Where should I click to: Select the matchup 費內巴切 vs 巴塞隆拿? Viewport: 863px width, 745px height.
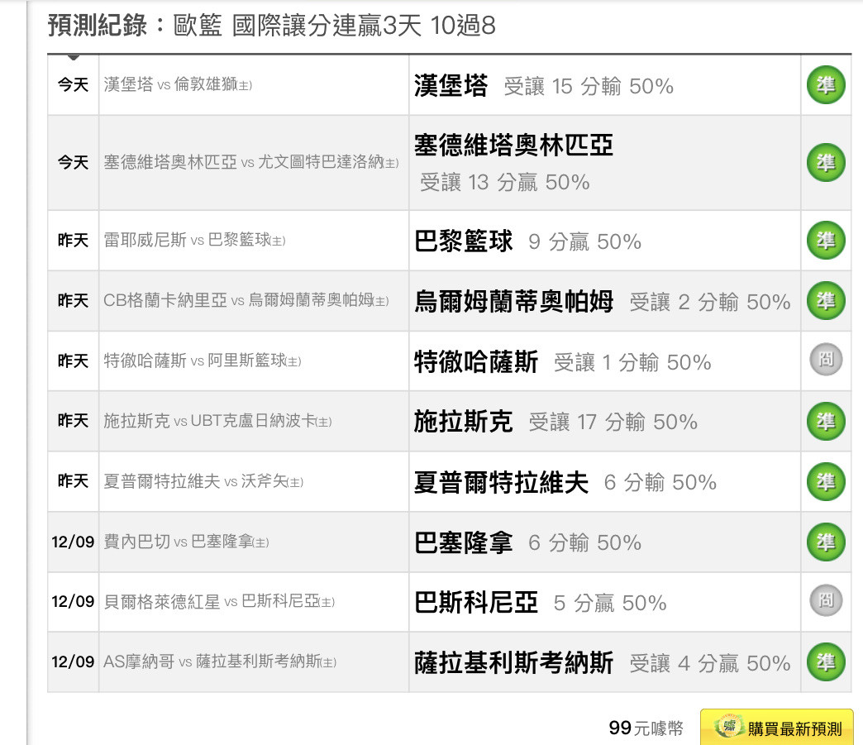click(x=186, y=542)
